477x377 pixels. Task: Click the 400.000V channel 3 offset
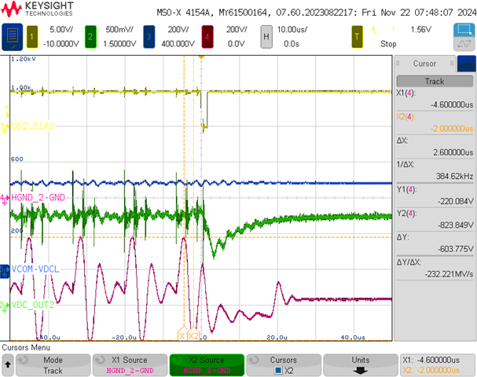coord(178,44)
